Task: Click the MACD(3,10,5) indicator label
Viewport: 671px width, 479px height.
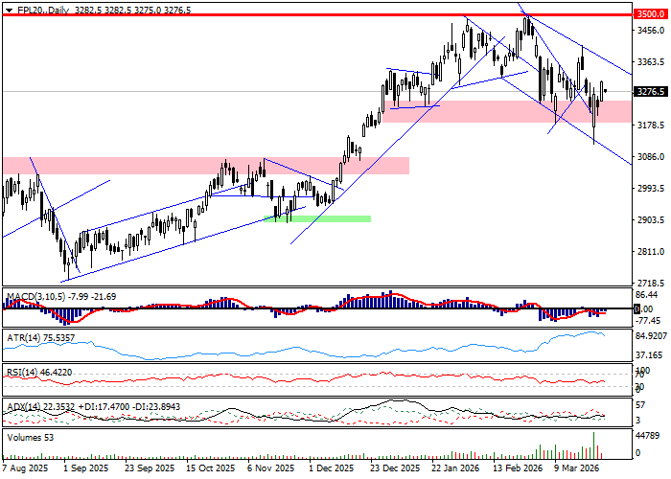Action: pyautogui.click(x=38, y=297)
